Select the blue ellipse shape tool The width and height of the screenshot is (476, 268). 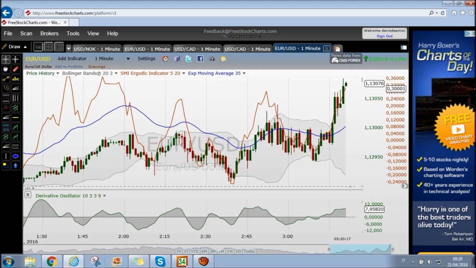coord(16,156)
